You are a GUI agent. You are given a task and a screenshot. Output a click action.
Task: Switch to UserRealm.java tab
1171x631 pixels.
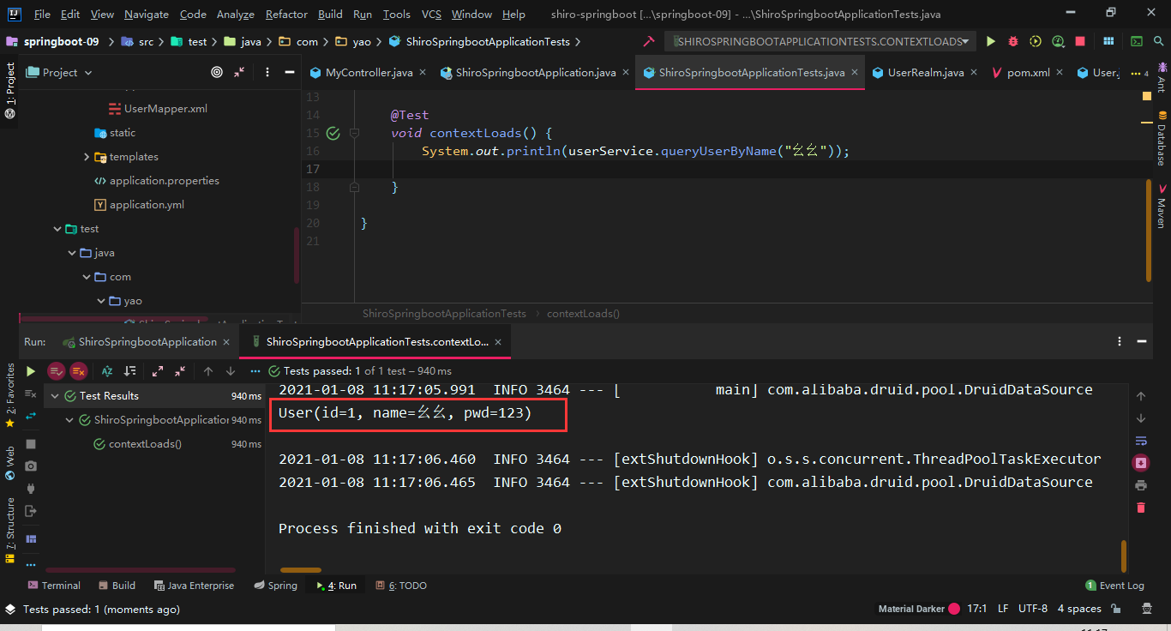coord(925,73)
